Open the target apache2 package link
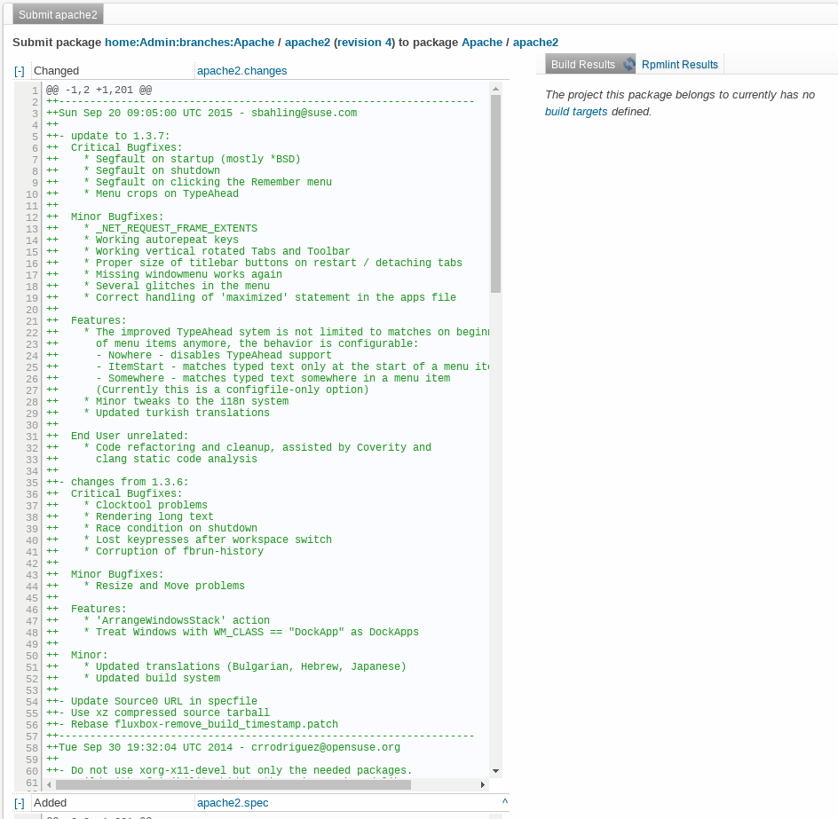 (535, 42)
